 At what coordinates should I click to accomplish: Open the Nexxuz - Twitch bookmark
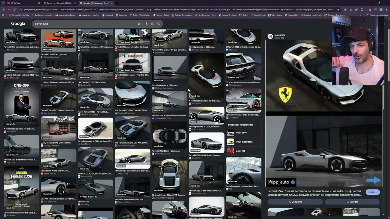pos(161,15)
